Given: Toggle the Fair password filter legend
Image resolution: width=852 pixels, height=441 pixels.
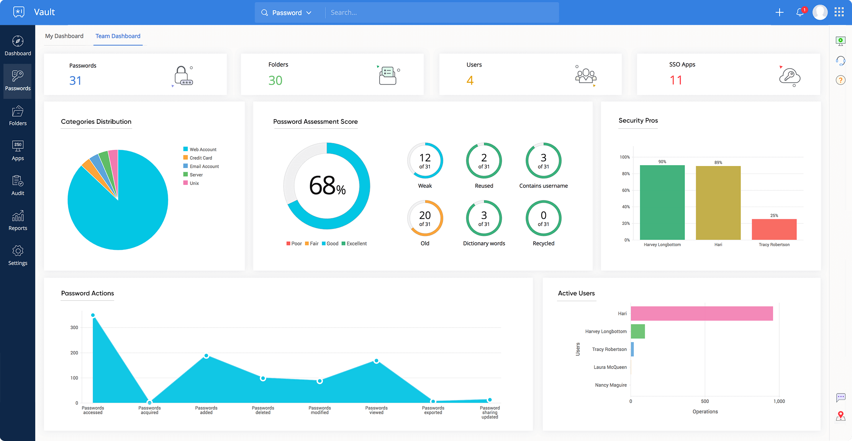Looking at the screenshot, I should pos(310,243).
